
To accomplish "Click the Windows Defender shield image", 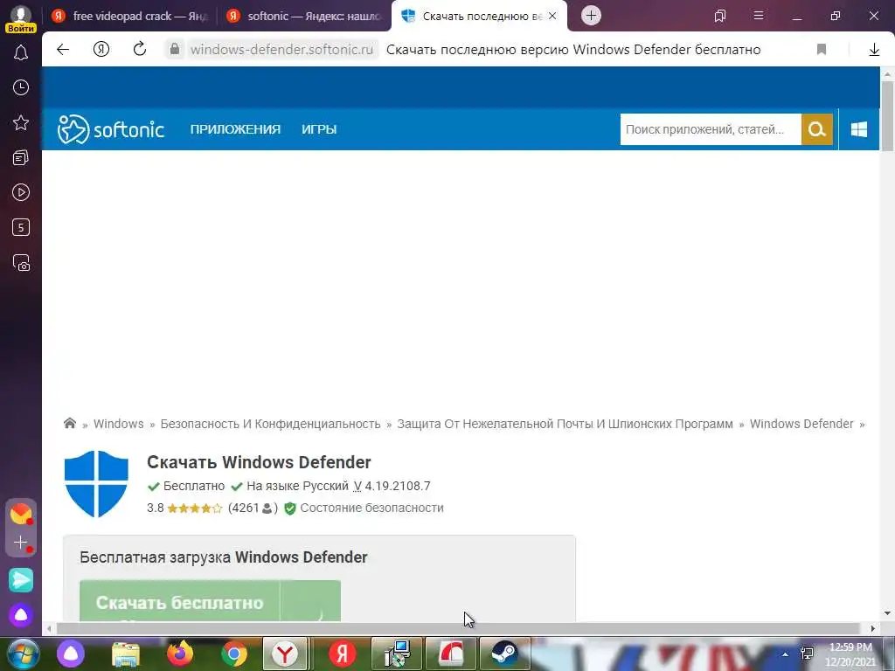I will point(96,484).
